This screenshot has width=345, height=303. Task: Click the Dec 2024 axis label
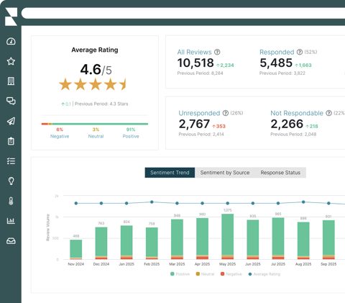[x=101, y=264]
